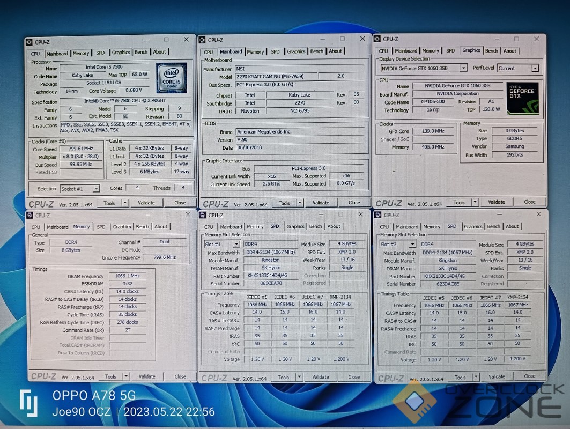
Task: Click Validate in the Slot #3 SPD window
Action: (x=497, y=376)
